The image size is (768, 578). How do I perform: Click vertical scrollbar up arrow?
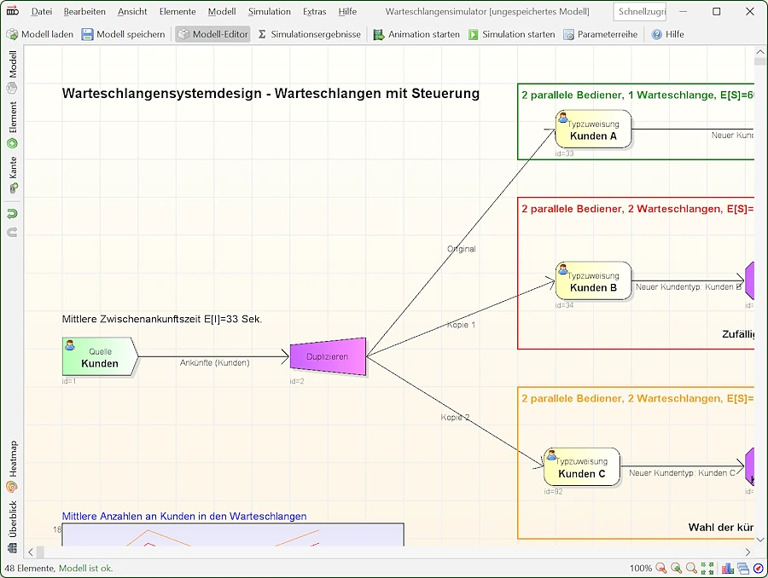tap(760, 52)
